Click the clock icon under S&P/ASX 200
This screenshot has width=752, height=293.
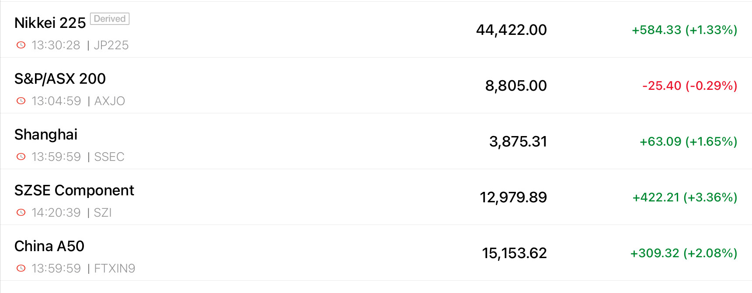pyautogui.click(x=21, y=101)
